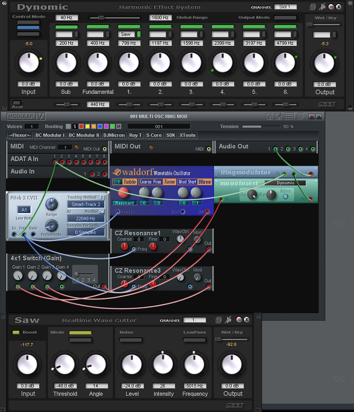The height and width of the screenshot is (412, 354).
Task: Click the pin icon in Saw plugin header
Action: [228, 320]
